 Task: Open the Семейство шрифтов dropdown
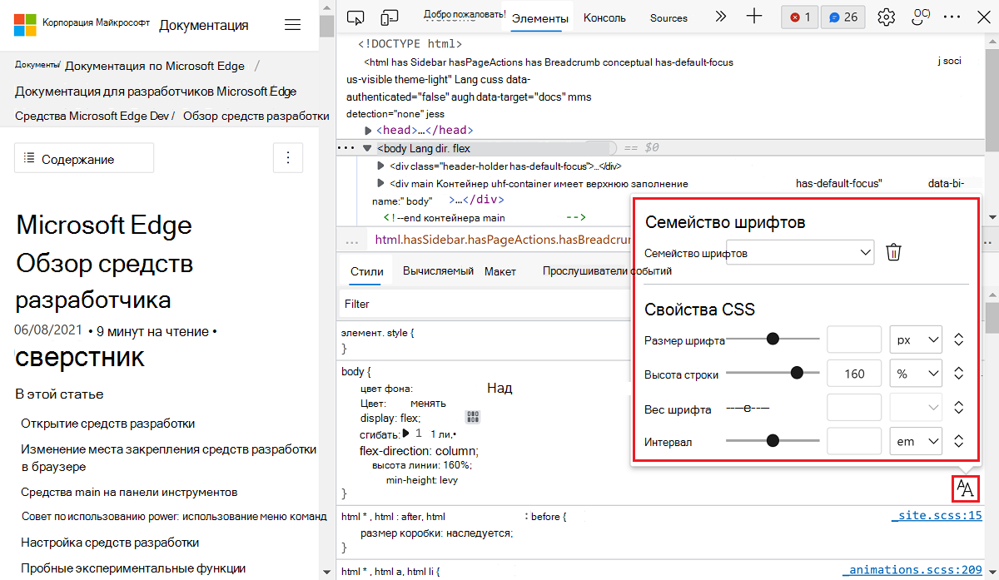tap(799, 251)
